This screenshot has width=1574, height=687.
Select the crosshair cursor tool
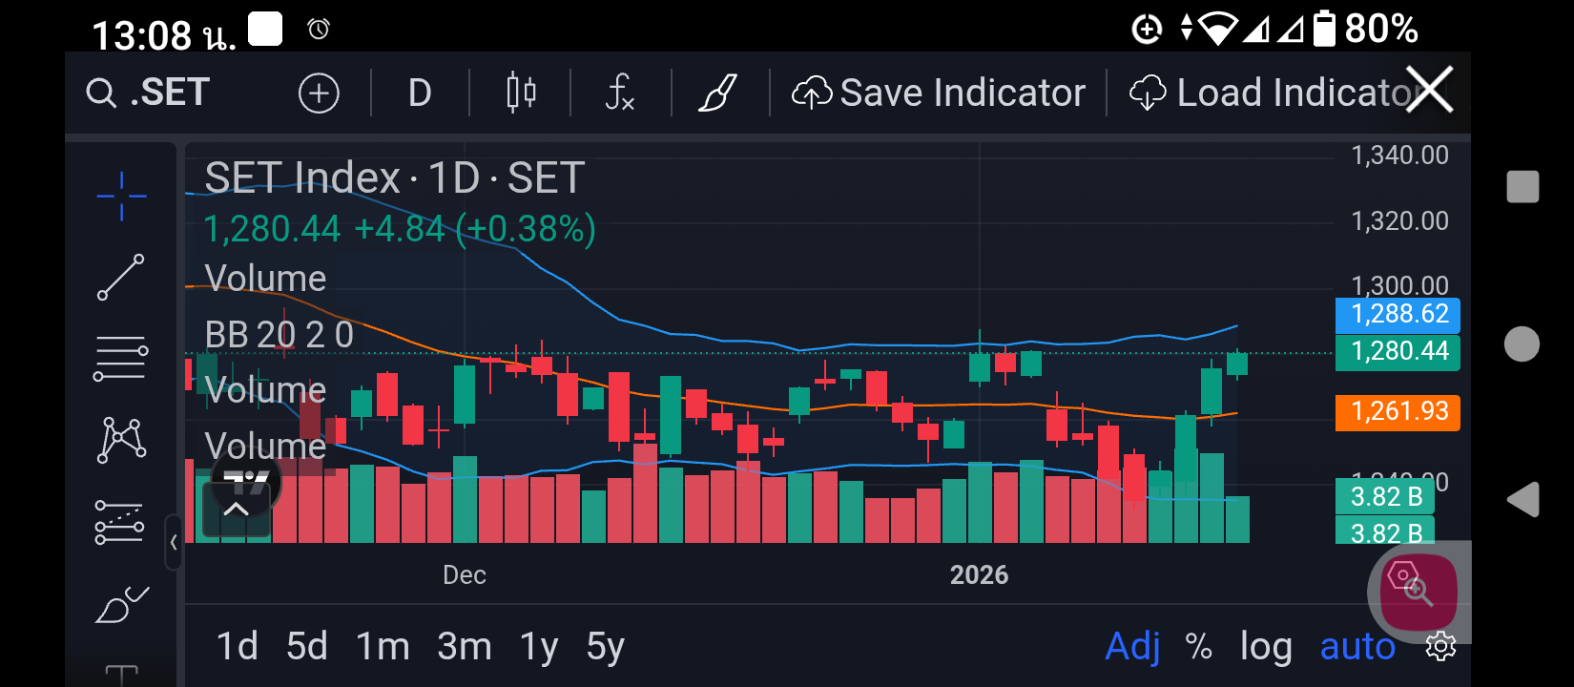(x=121, y=196)
